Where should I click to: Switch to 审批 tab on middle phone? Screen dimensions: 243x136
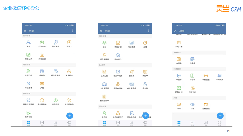pos(118,123)
